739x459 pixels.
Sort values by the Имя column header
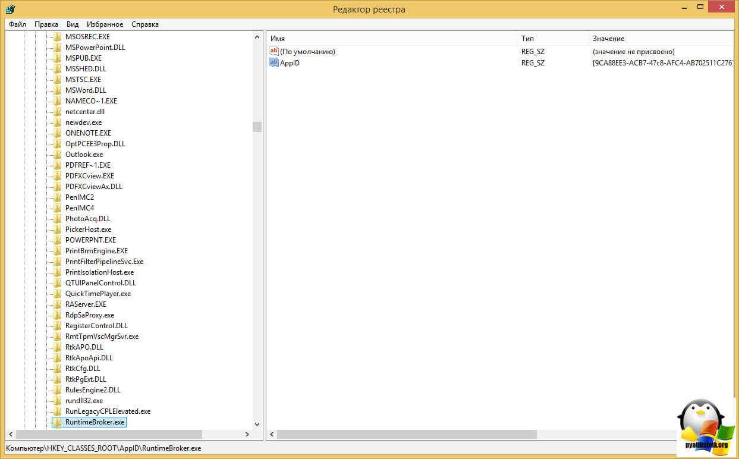pos(392,39)
